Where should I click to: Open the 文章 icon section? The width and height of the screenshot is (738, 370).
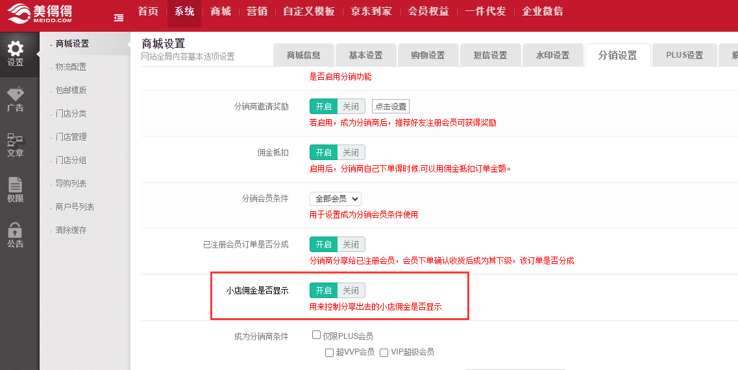15,145
